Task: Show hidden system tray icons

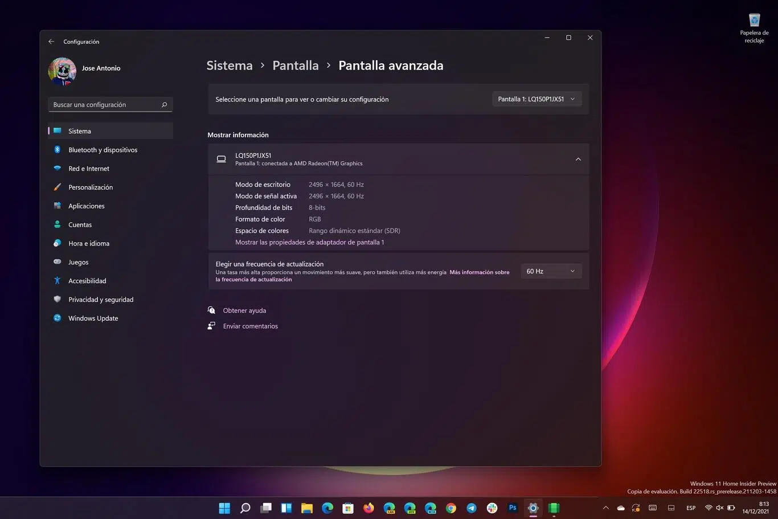Action: tap(605, 508)
